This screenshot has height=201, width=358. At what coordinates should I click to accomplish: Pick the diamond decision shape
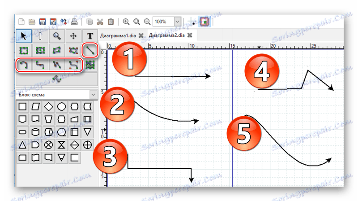48,106
